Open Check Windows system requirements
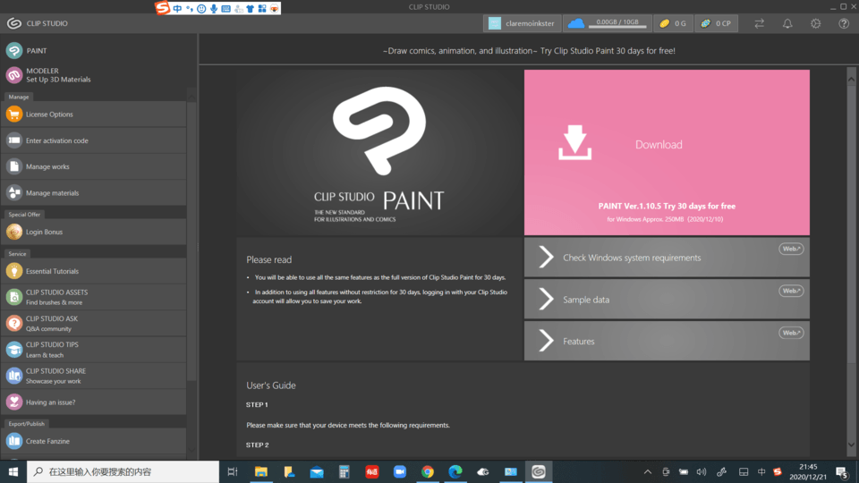859x483 pixels. 667,258
